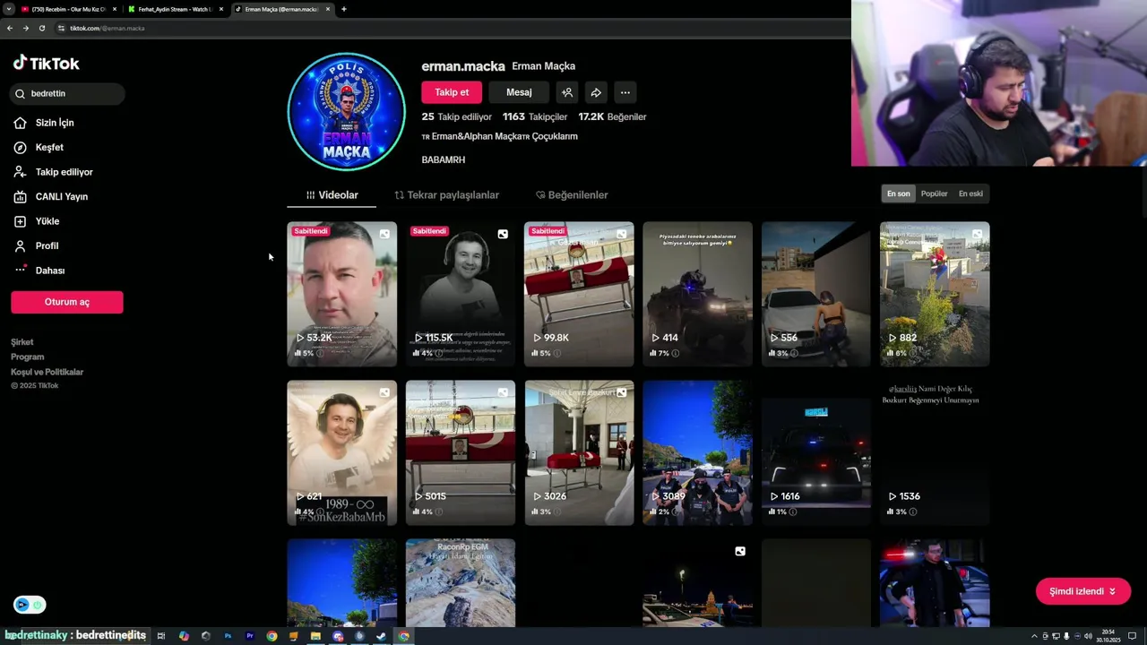Open pinned video with 99.8K views
Image resolution: width=1147 pixels, height=645 pixels.
579,294
